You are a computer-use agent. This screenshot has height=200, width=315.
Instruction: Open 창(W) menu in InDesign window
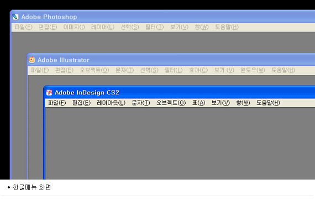coord(243,103)
